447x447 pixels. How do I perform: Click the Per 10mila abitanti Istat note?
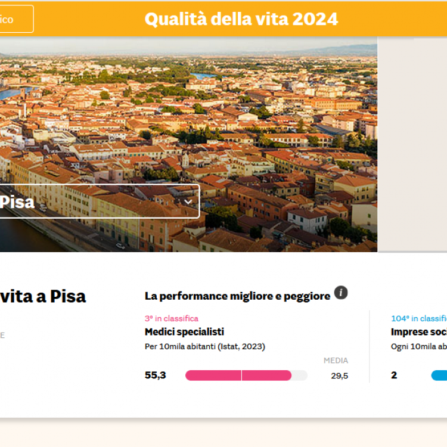click(x=204, y=346)
